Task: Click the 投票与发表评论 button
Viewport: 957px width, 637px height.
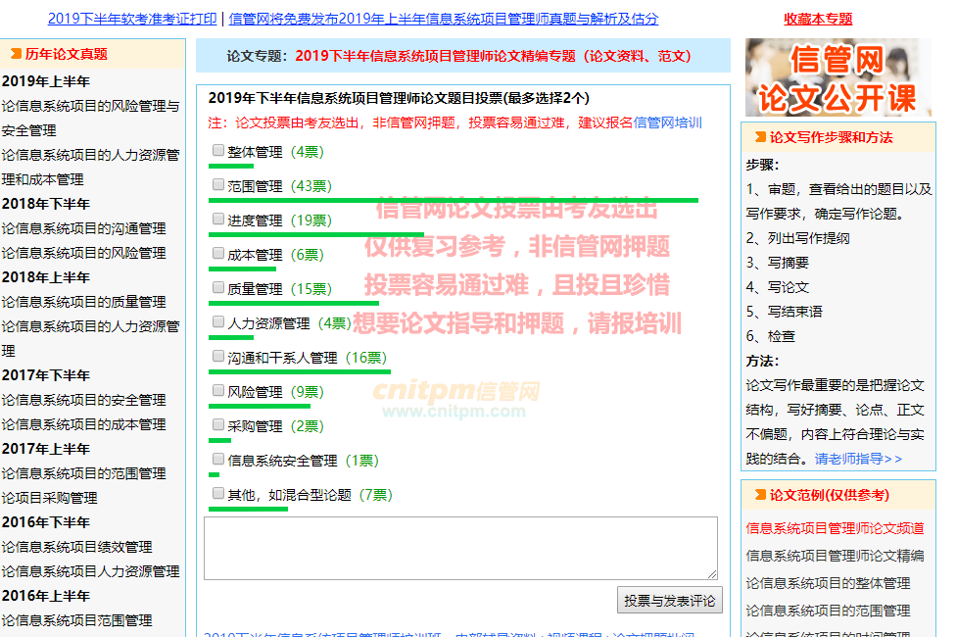Action: (x=670, y=601)
